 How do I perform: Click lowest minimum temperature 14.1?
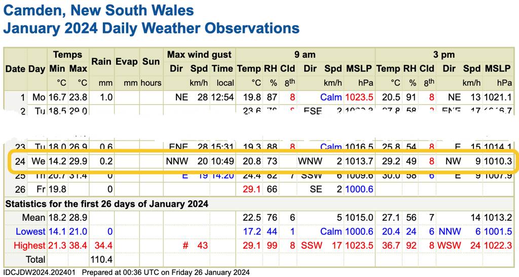click(58, 232)
